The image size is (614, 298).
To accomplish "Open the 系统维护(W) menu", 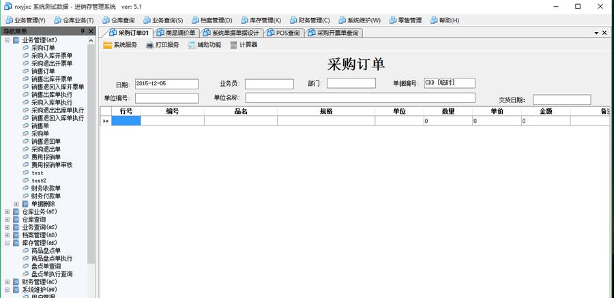I will (x=360, y=20).
